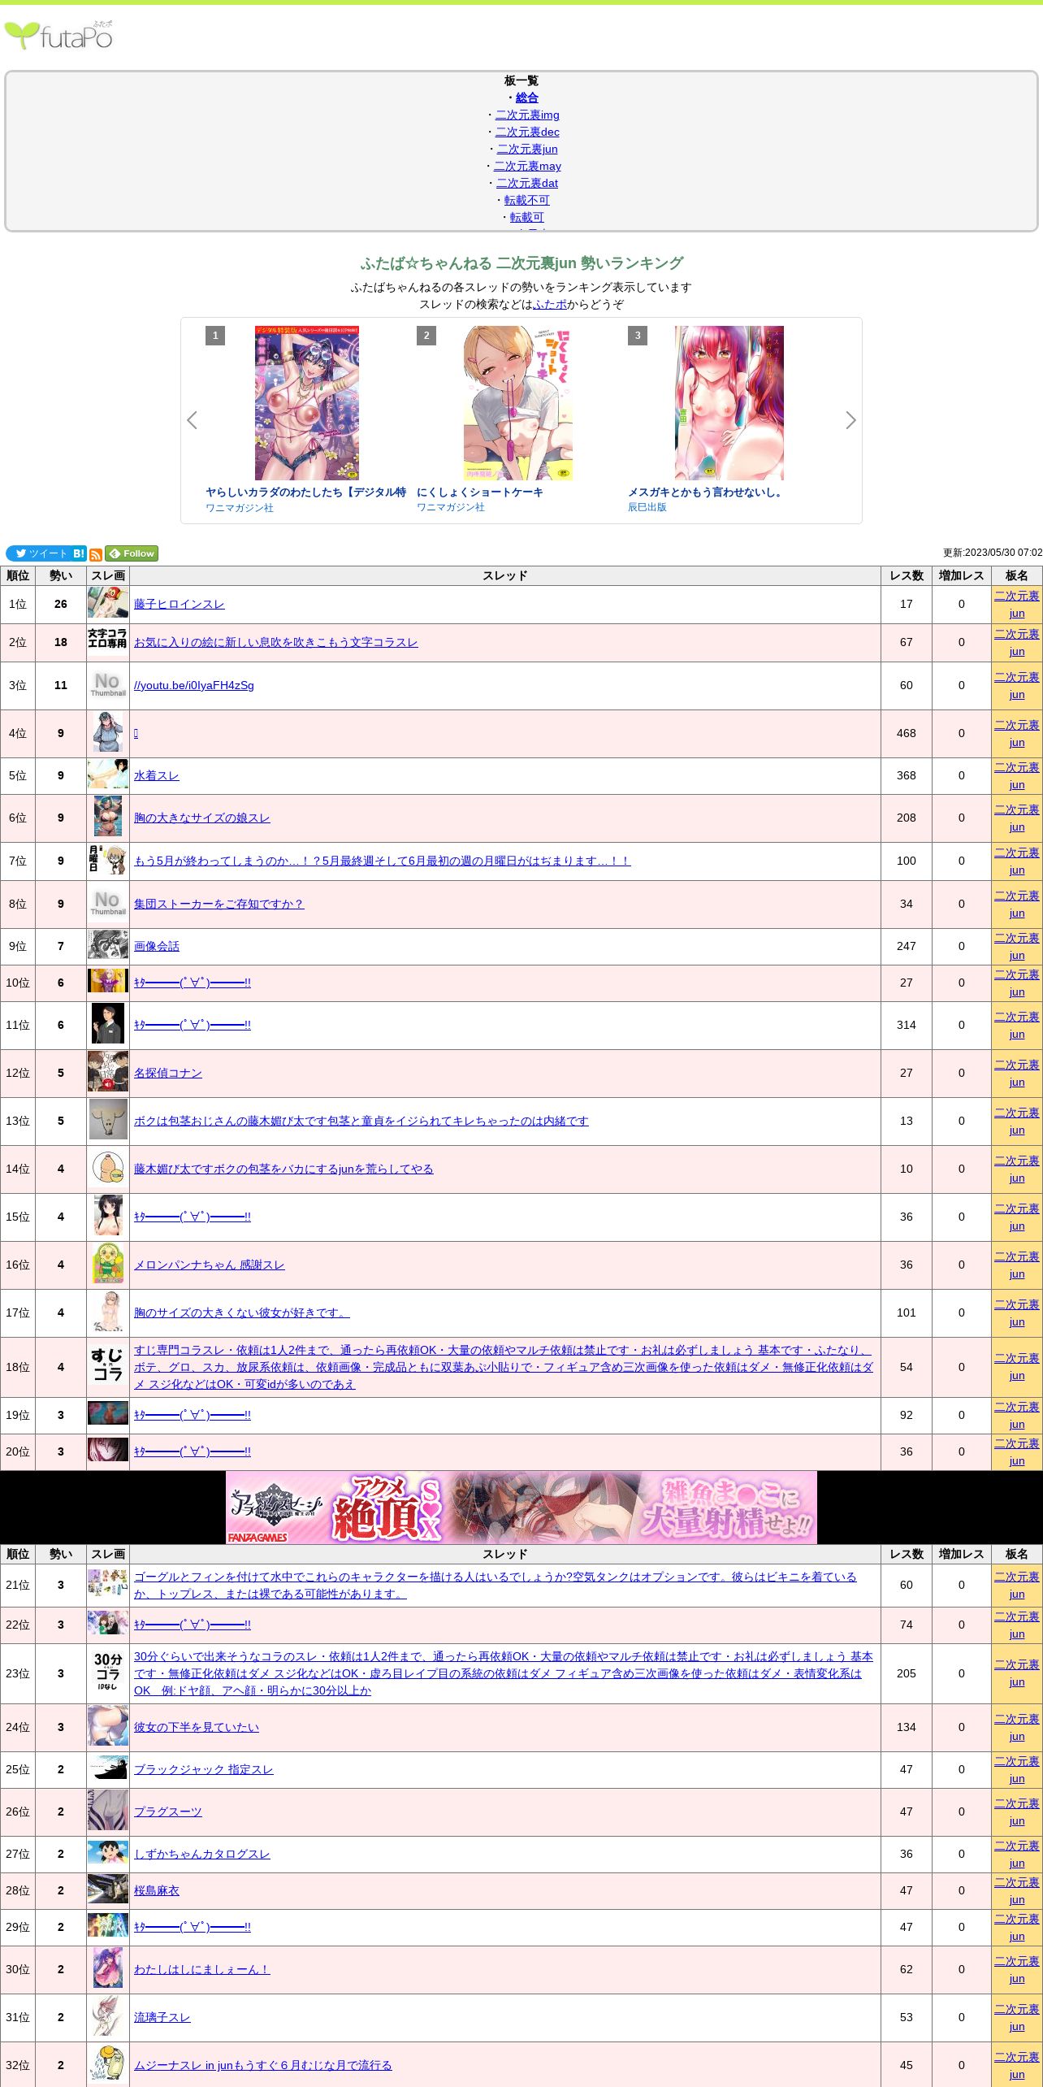Viewport: 1043px width, 2087px height.
Task: Open the すじ専門コラスレ thread ranked 18位
Action: tap(504, 1366)
